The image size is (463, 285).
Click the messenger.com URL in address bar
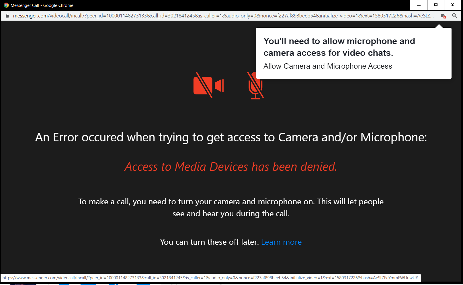click(223, 16)
